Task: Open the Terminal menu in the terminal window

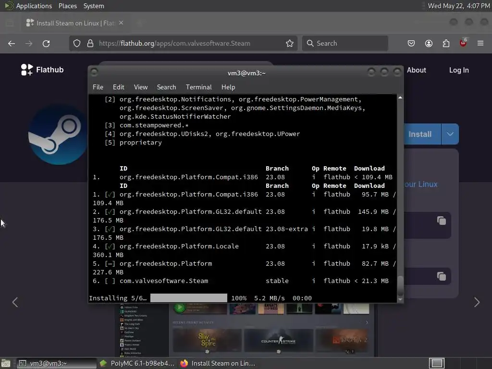Action: coord(198,87)
